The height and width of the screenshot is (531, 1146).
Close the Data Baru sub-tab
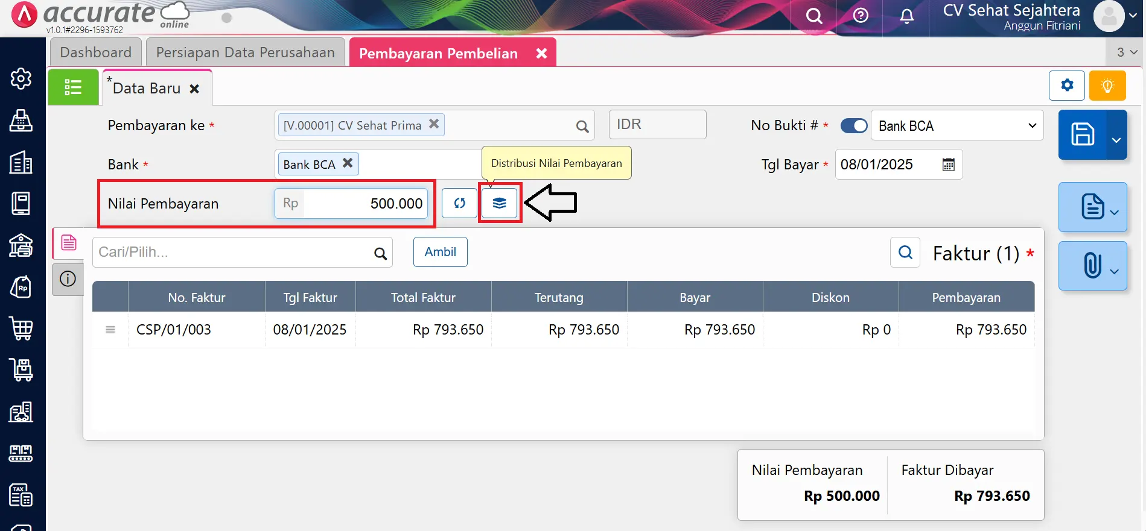tap(194, 89)
